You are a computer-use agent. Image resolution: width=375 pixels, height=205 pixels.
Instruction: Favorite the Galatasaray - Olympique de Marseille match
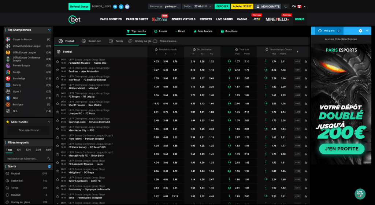point(57,188)
